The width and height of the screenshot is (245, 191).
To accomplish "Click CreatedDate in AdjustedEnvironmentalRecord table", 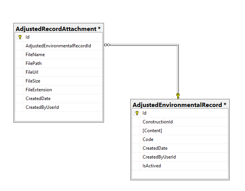I will click(x=155, y=148).
